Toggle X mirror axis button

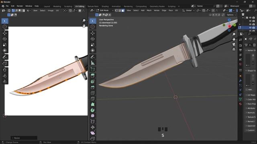click(213, 15)
